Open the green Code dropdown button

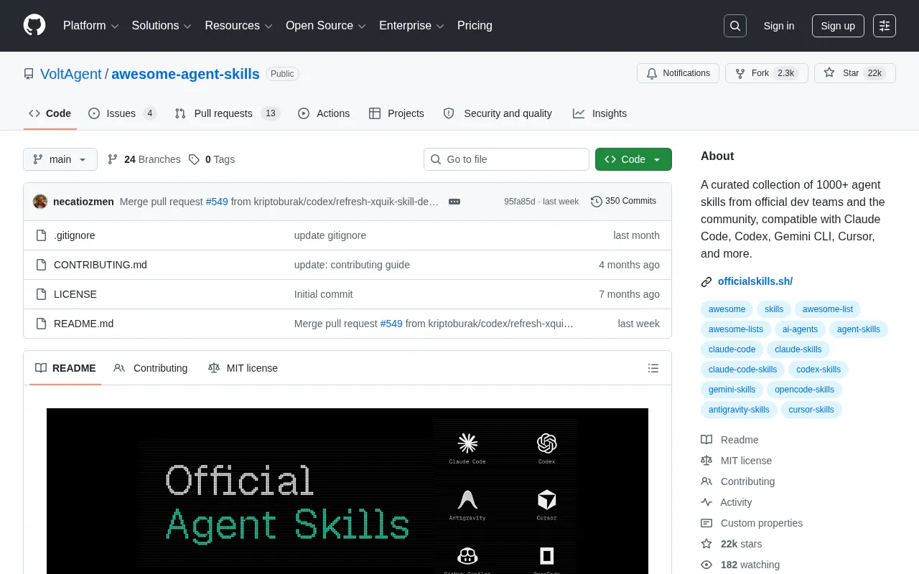tap(633, 159)
